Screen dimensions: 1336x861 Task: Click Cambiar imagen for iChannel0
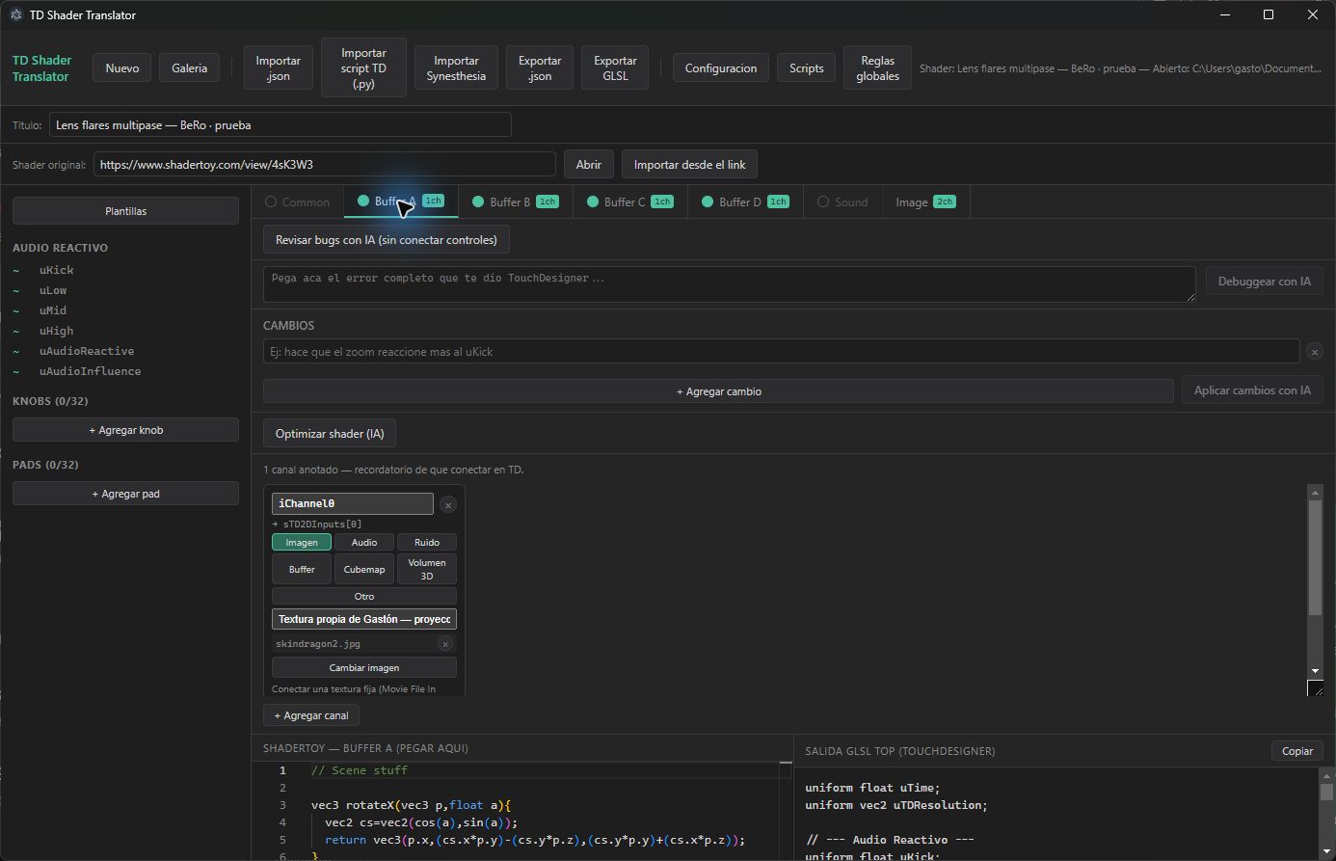pyautogui.click(x=364, y=667)
